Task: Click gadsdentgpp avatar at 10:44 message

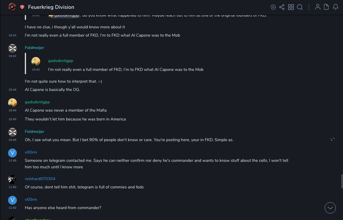Action: click(12, 102)
